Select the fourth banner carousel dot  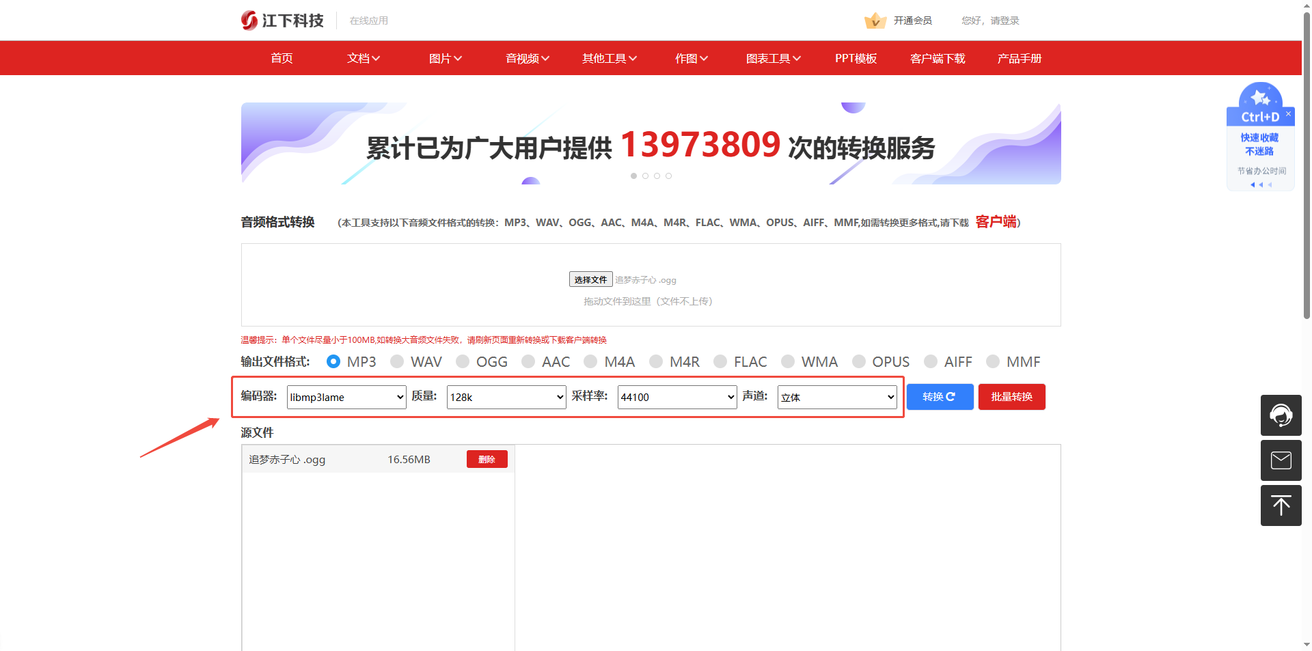click(668, 176)
